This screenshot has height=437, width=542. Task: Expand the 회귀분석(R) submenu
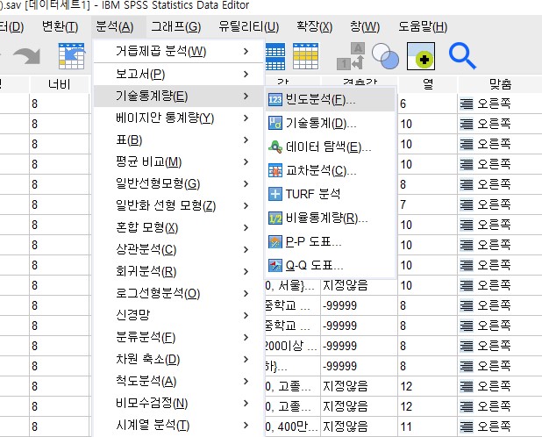[x=179, y=272]
